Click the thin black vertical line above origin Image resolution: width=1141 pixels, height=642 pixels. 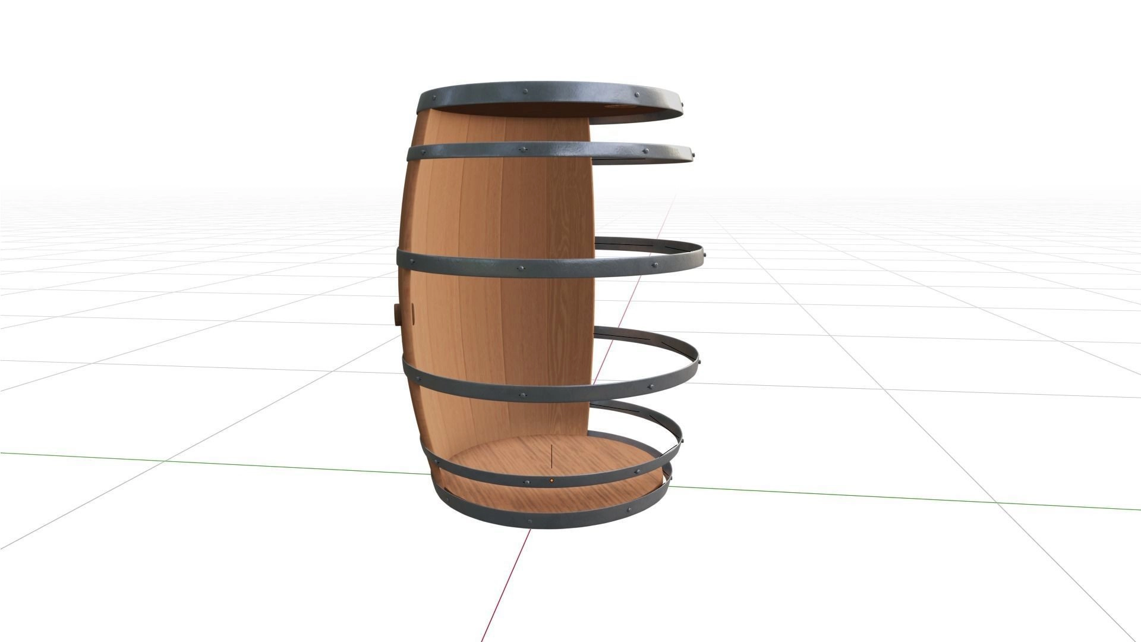[x=552, y=457]
